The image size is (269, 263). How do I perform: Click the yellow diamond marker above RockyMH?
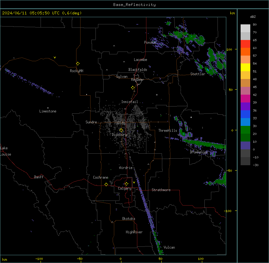click(78, 63)
